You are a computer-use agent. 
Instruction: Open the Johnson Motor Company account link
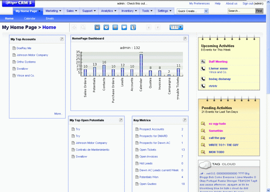coord(32,55)
